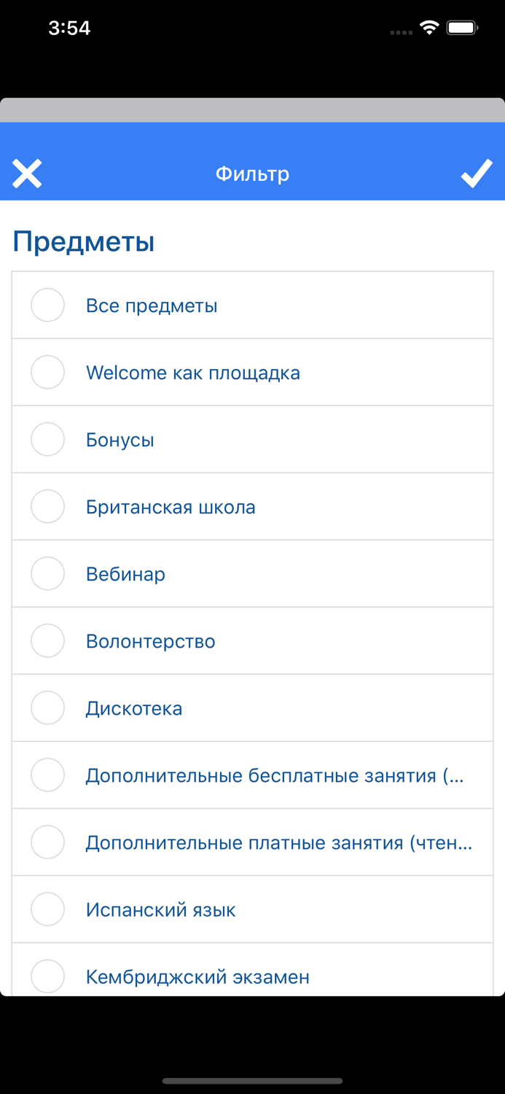Tap the white checkmark to apply filter
Screen dimensions: 505x1094
click(x=477, y=174)
